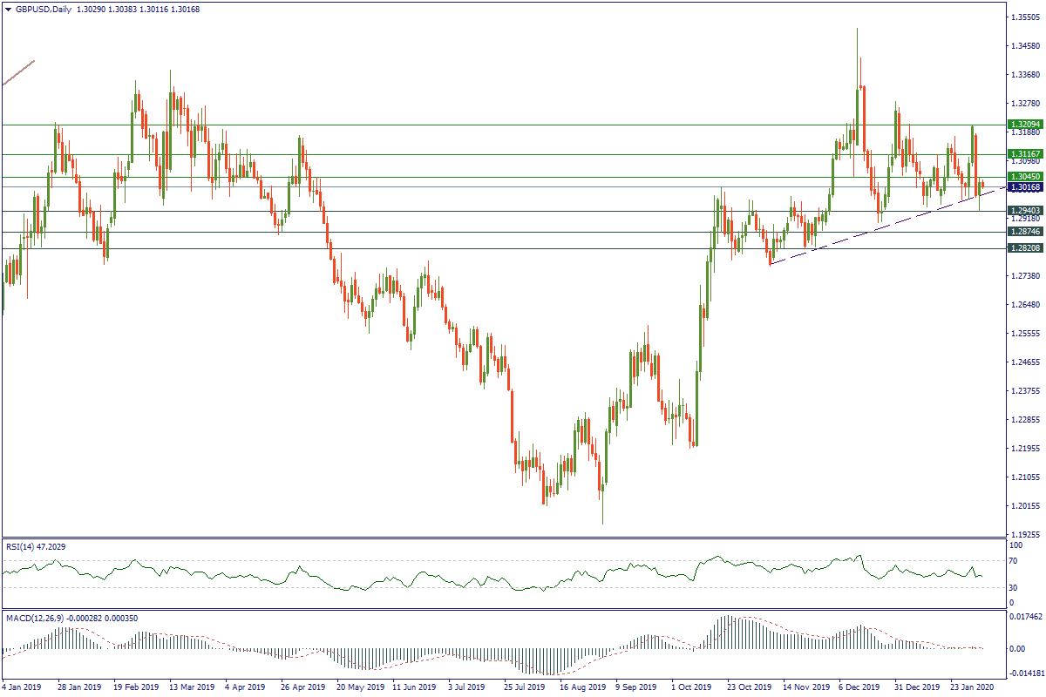
Task: Click the 1.30168 current price marker
Action: click(1025, 187)
